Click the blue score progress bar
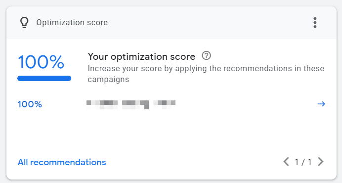Viewport: 342px width, 183px height. 44,79
